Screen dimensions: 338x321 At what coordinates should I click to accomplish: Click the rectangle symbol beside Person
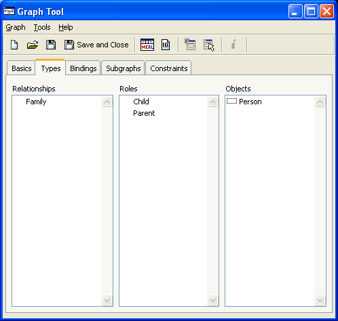point(231,101)
